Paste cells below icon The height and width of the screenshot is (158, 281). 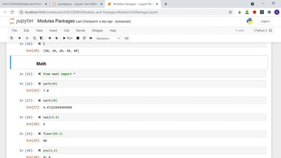tap(41, 38)
